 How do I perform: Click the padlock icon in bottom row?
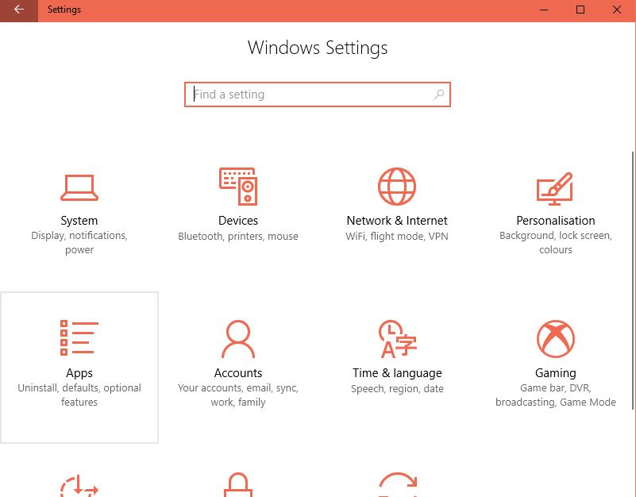pyautogui.click(x=238, y=485)
